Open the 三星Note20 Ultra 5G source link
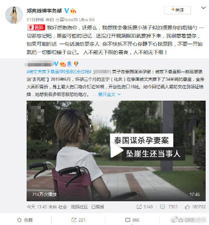209x225 pixels. tap(75, 19)
